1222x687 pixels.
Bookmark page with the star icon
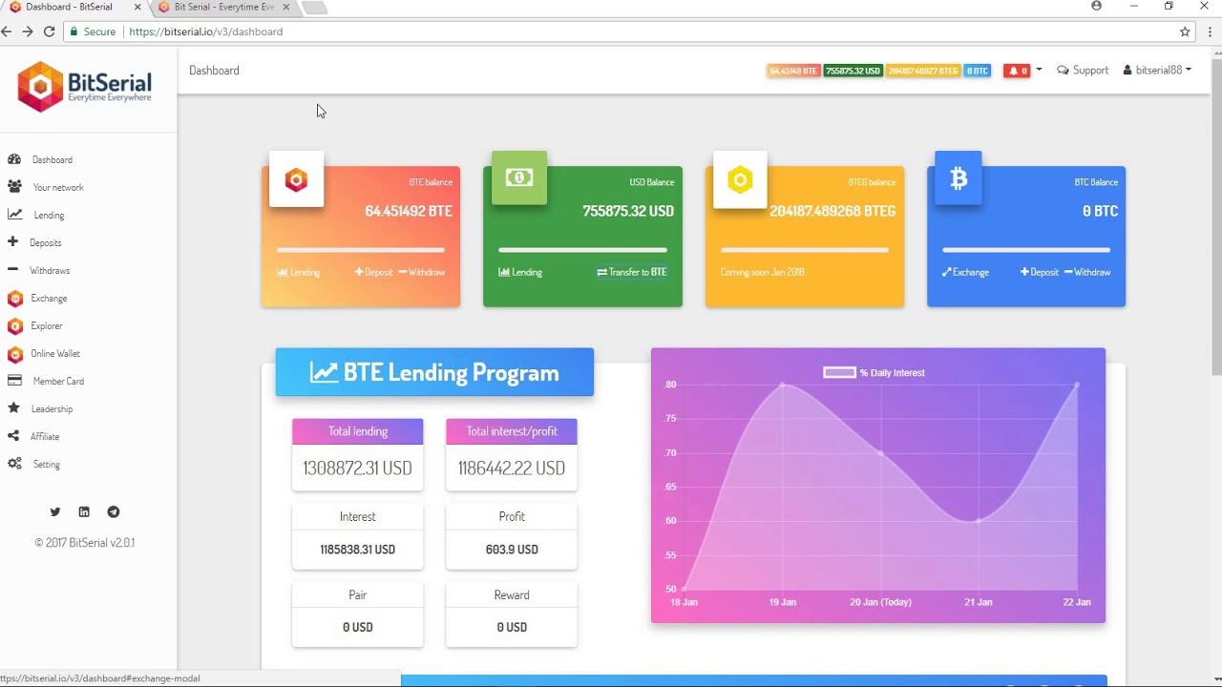(x=1185, y=31)
